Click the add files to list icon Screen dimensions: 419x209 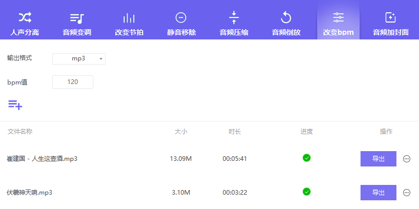pos(15,105)
